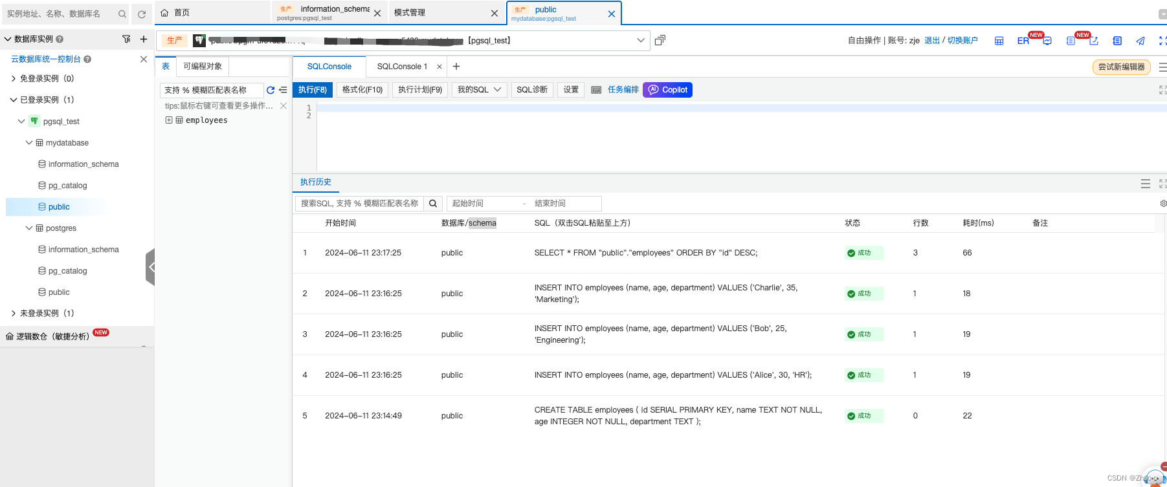Format SQL with 格式化(F10)
Screen dimensions: 1167x487
362,90
